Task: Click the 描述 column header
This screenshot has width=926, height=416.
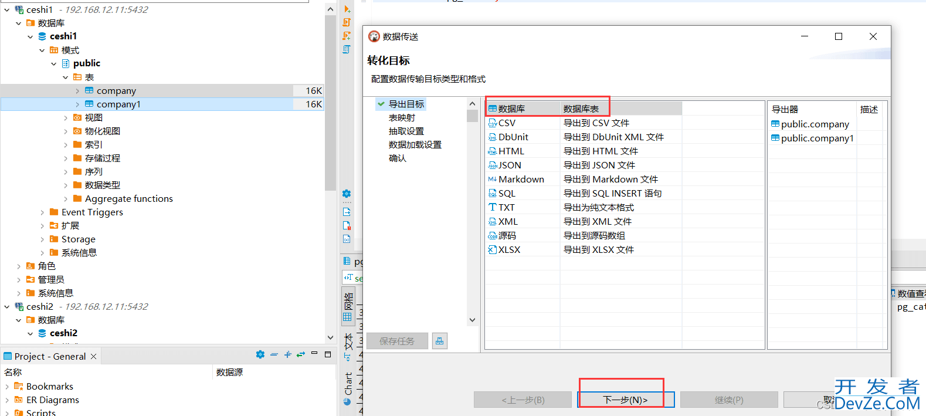Action: click(869, 109)
